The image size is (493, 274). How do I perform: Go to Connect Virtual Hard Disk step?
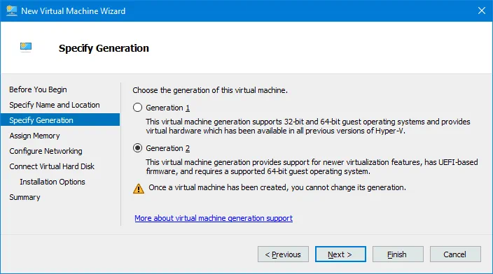(x=52, y=166)
